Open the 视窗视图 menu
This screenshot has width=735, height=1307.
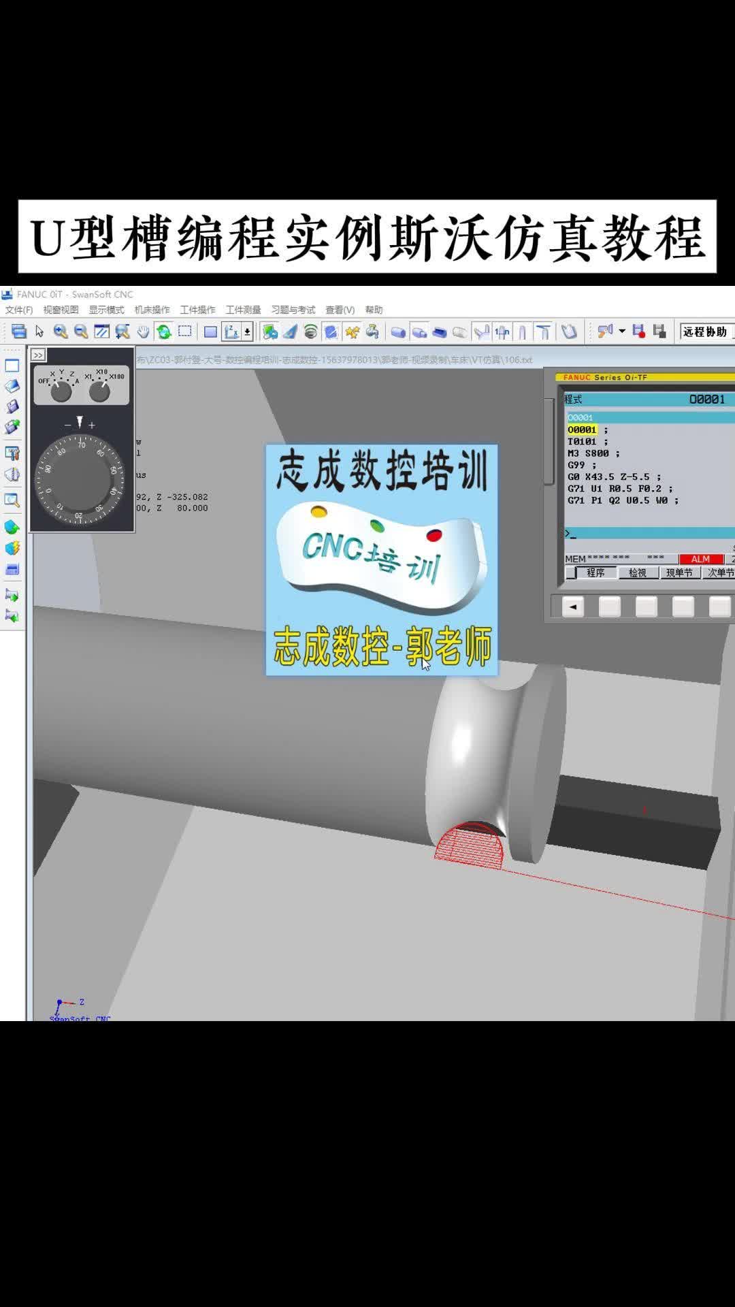tap(61, 310)
